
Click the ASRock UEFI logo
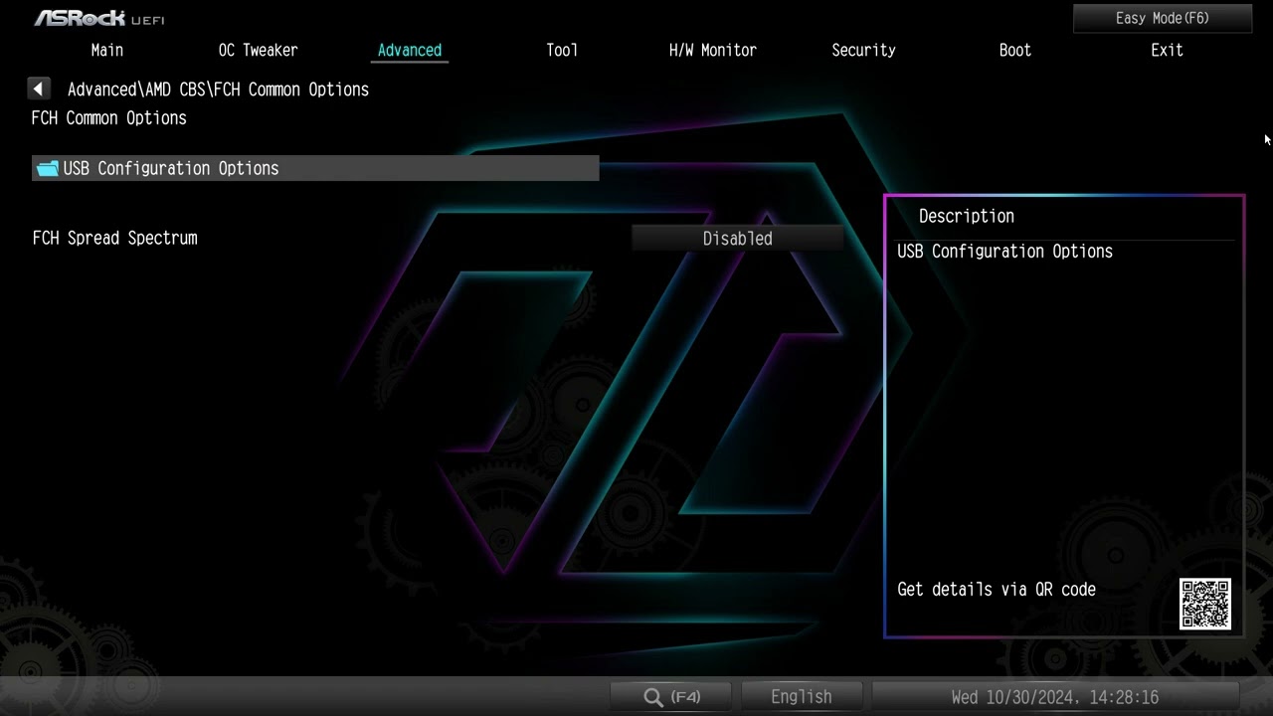99,18
